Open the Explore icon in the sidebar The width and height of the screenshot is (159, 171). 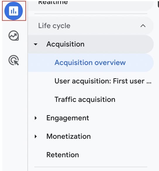coord(14,35)
